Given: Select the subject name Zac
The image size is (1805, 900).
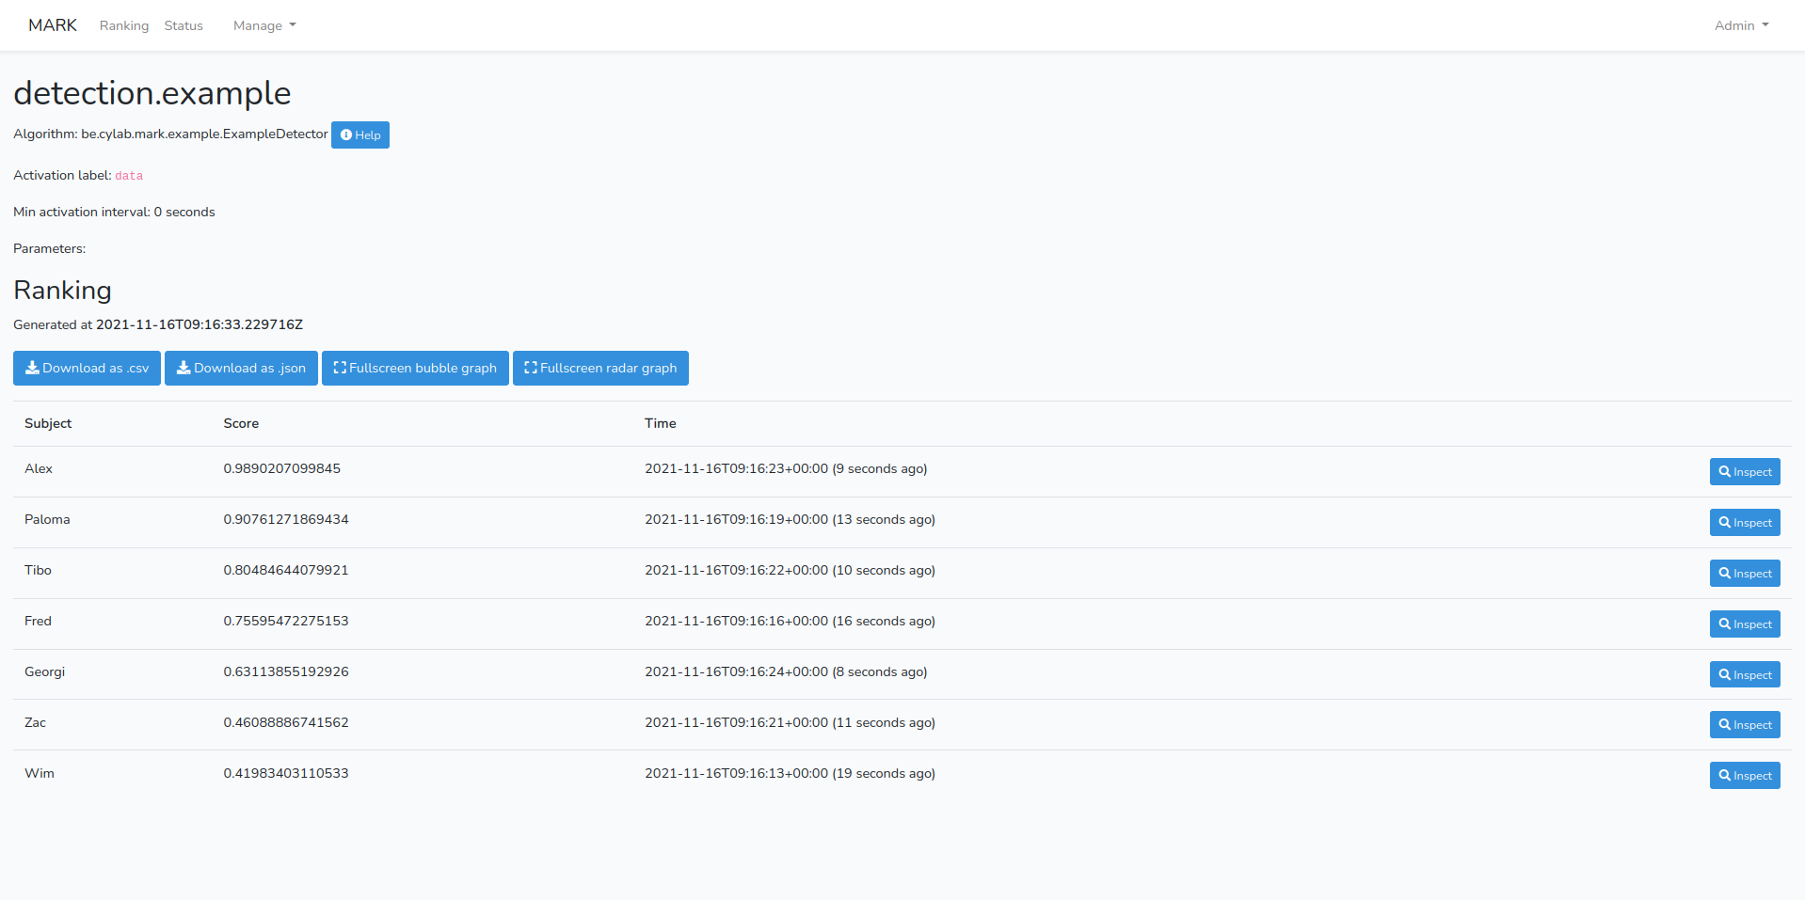Looking at the screenshot, I should pyautogui.click(x=35, y=722).
